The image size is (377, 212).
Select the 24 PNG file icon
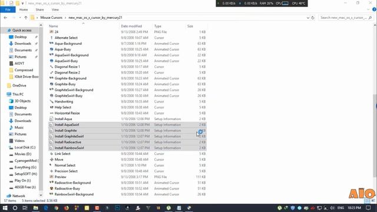(x=51, y=32)
